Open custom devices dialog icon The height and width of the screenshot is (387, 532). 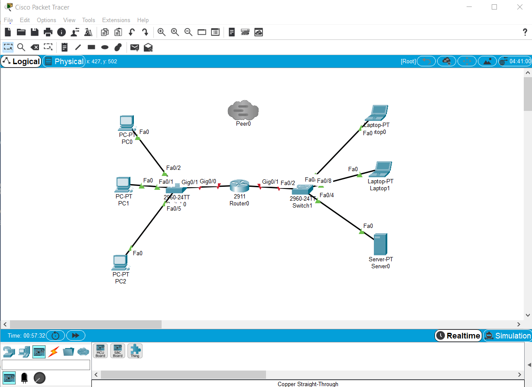215,32
